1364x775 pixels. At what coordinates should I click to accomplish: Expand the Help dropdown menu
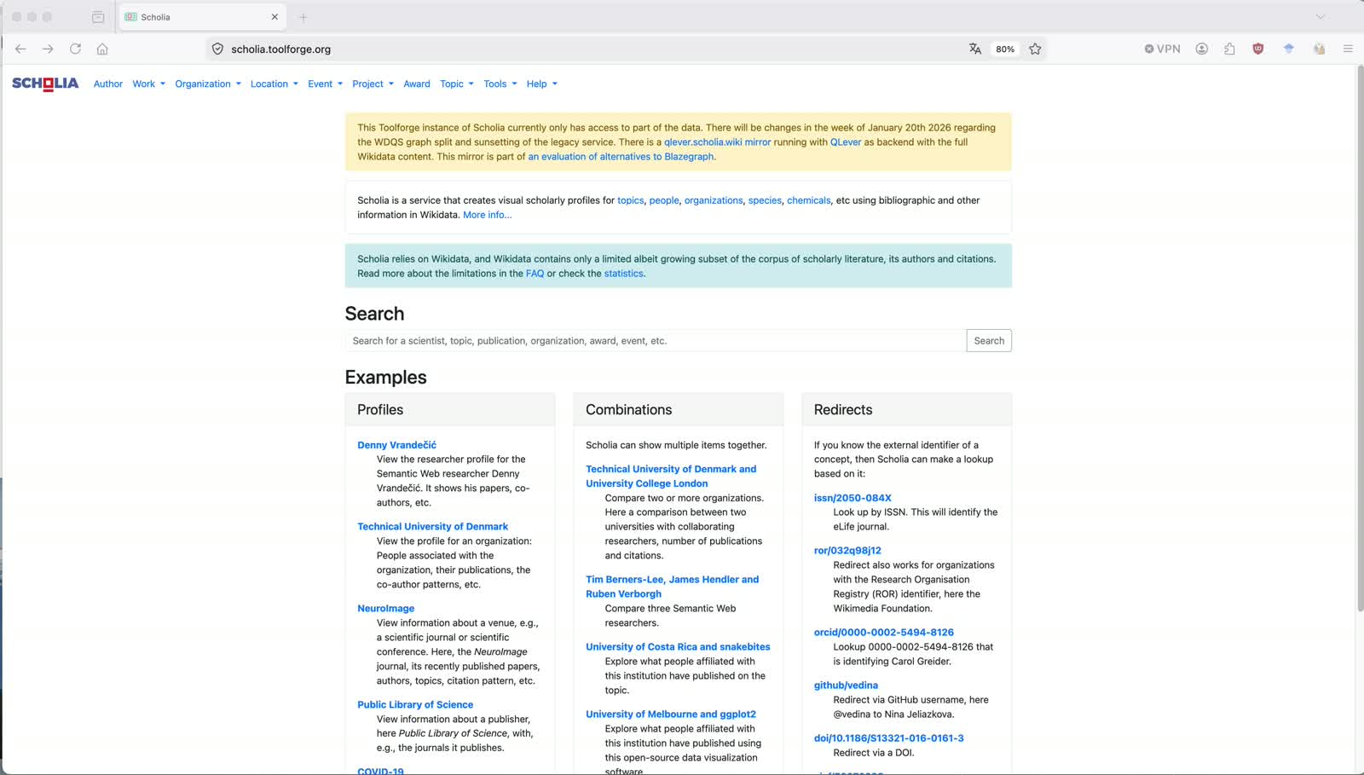click(x=542, y=84)
